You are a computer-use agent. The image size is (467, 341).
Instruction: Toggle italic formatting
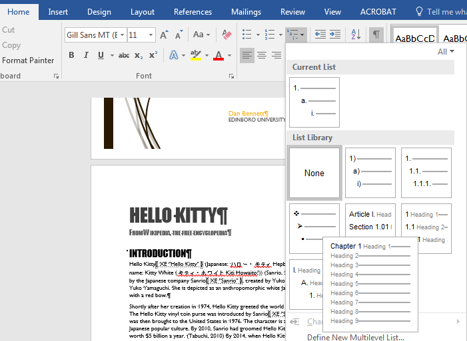point(86,56)
